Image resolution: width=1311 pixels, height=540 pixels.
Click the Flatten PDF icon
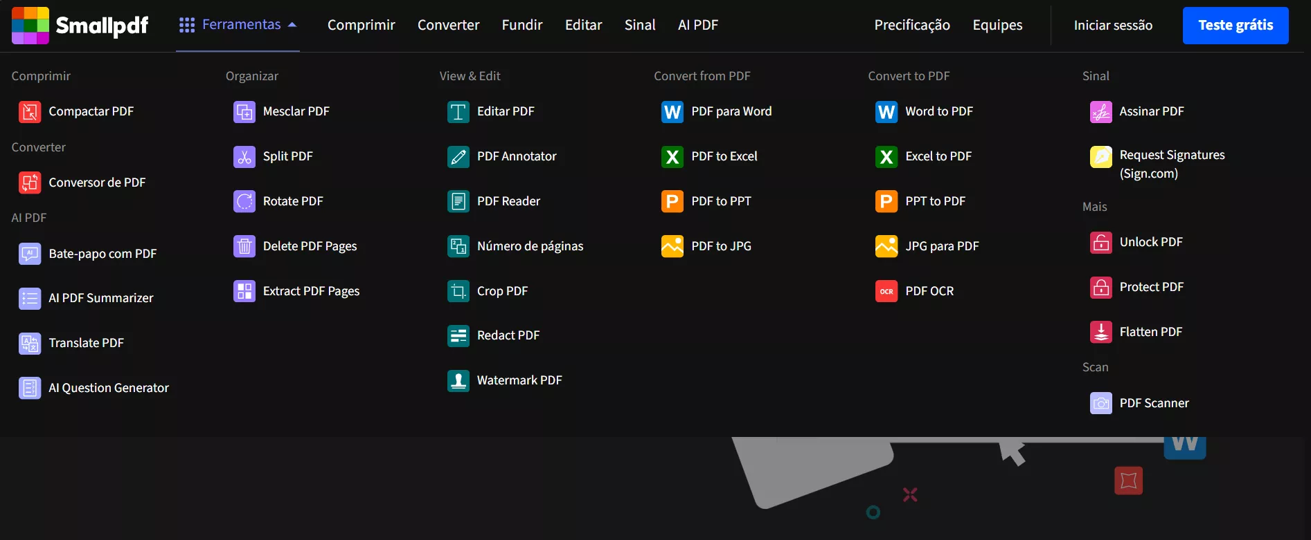point(1101,333)
